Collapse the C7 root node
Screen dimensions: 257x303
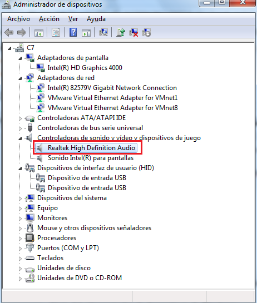click(x=9, y=48)
